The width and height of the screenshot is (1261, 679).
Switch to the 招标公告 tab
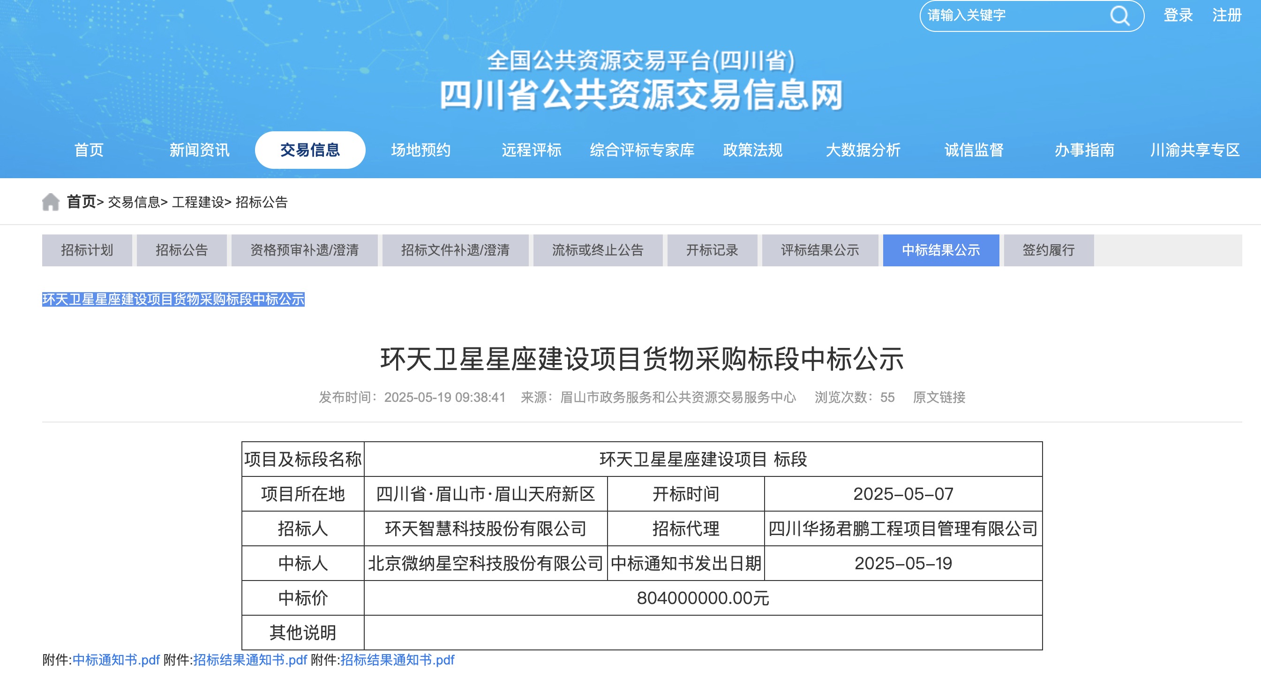pyautogui.click(x=181, y=250)
